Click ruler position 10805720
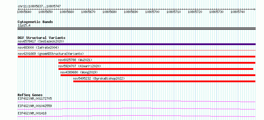 tap(195, 12)
